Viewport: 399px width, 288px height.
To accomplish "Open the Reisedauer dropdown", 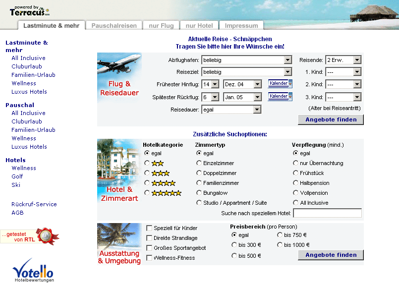I will [257, 110].
